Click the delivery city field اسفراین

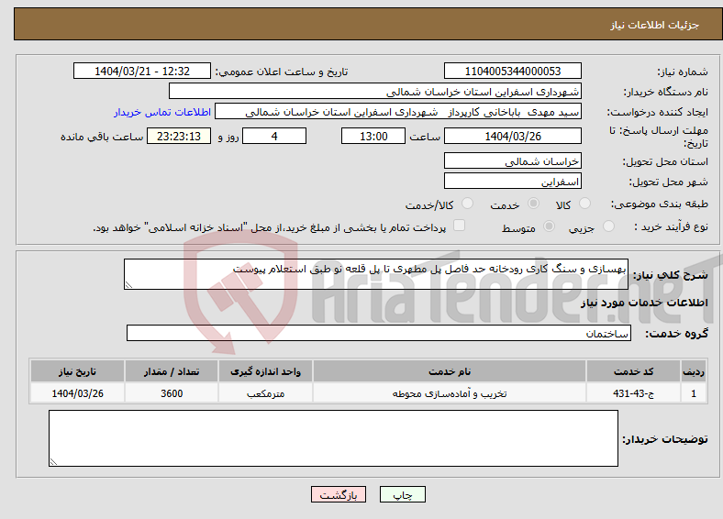[513, 182]
